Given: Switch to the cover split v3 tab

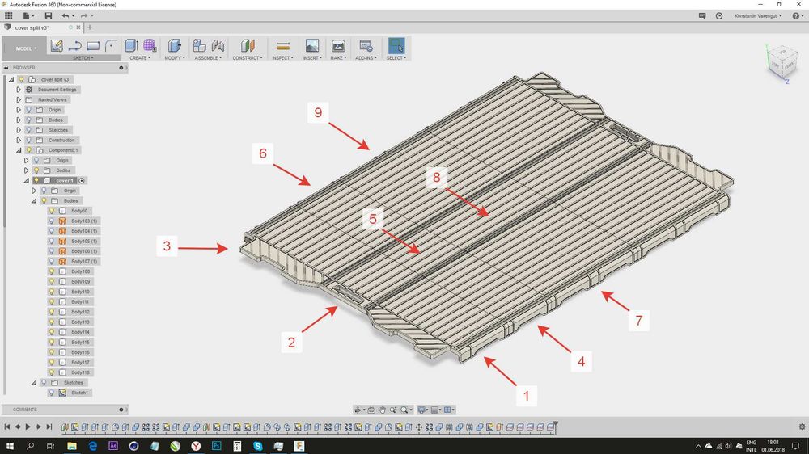Looking at the screenshot, I should click(31, 27).
